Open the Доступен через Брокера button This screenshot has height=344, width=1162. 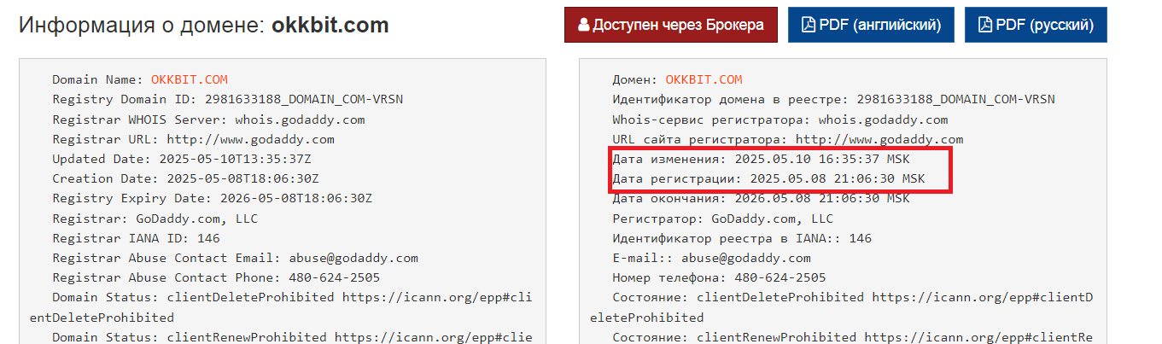click(x=671, y=25)
